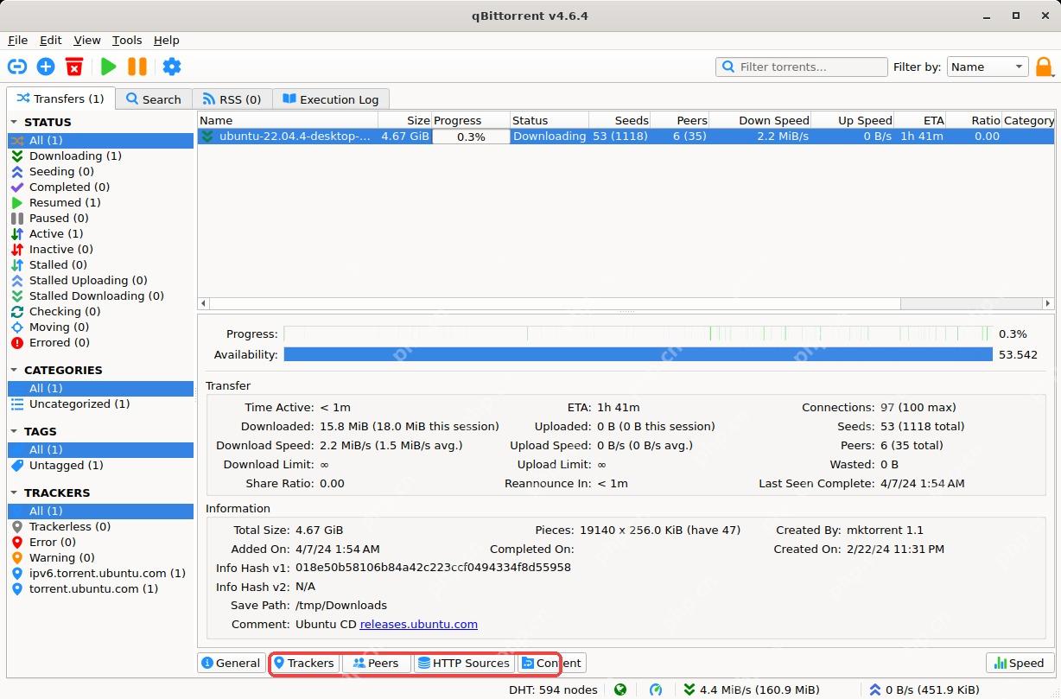Sort torrents by the Down Speed column
The height and width of the screenshot is (699, 1061).
pyautogui.click(x=760, y=120)
